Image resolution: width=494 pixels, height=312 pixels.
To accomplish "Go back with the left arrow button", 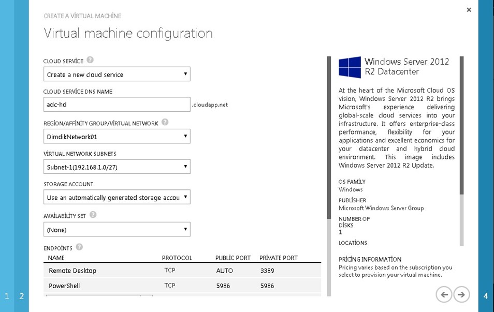I will (444, 295).
